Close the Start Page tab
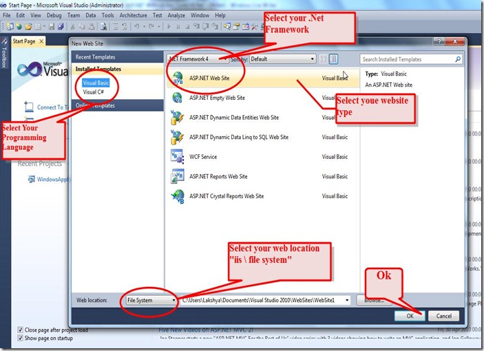 (41, 41)
